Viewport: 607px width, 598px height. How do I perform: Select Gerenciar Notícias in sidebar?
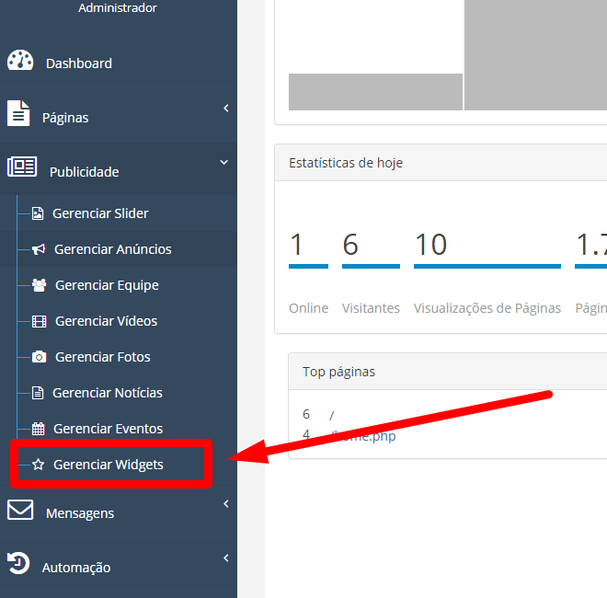(x=107, y=393)
